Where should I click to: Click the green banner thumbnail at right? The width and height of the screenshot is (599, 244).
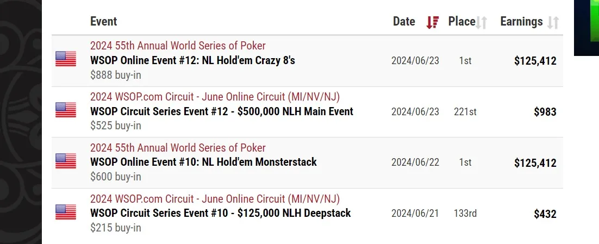click(586, 27)
